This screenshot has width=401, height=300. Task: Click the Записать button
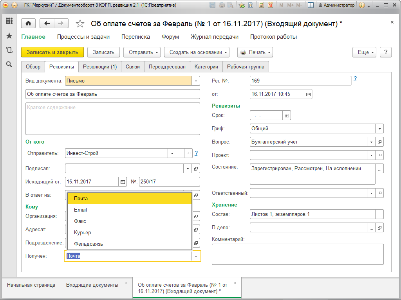pos(103,52)
